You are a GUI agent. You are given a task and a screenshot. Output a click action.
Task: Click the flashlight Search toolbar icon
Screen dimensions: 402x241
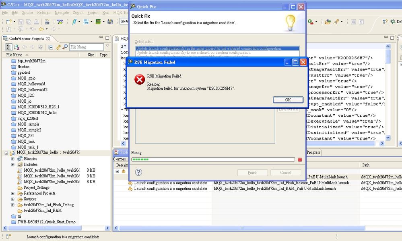(336, 22)
